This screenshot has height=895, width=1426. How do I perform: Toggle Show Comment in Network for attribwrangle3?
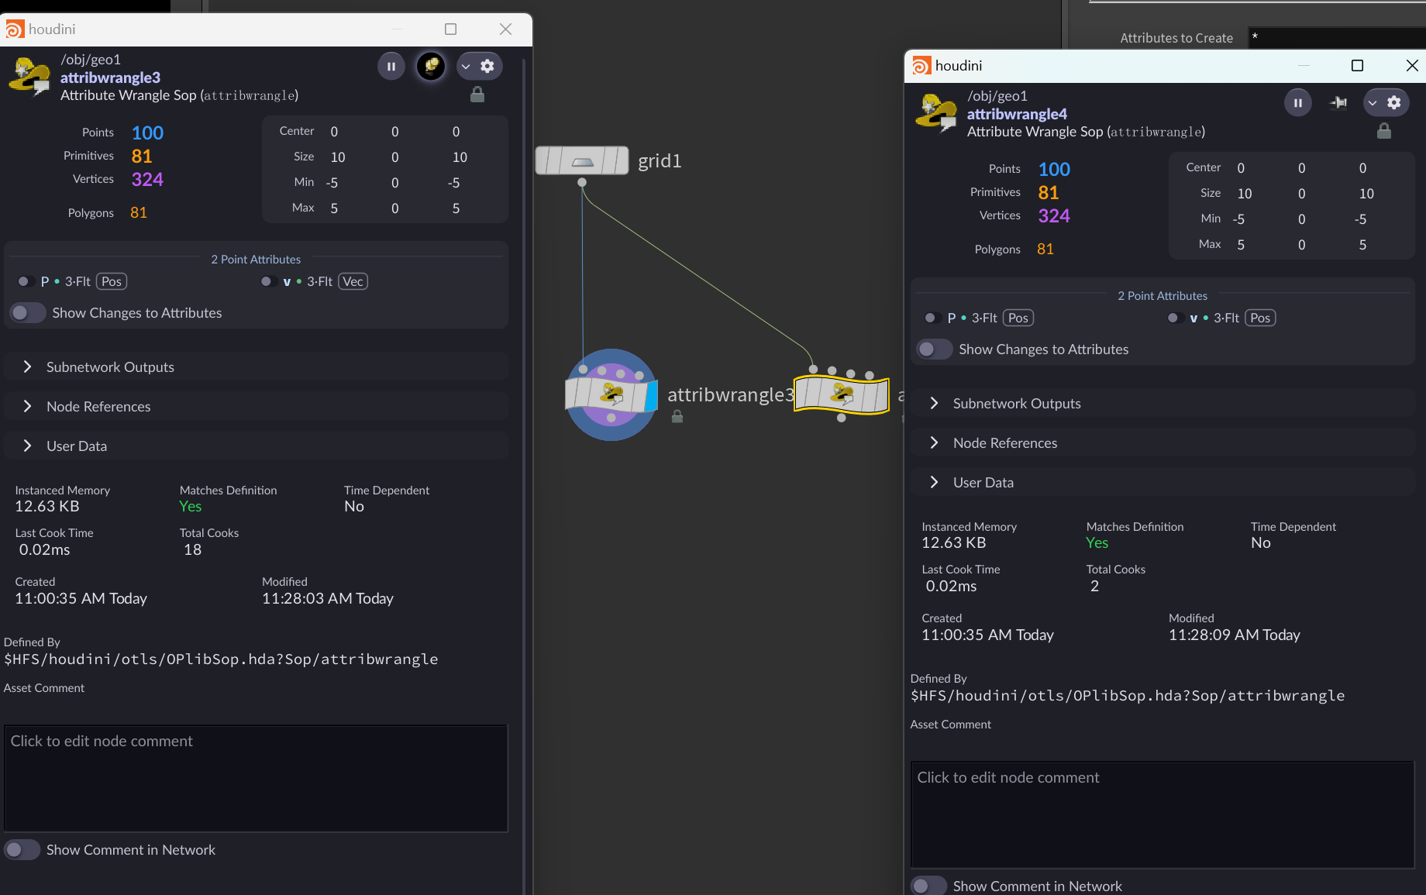(22, 850)
